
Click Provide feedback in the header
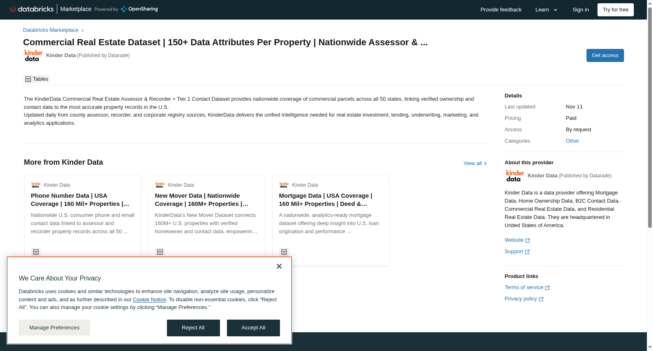pos(501,10)
